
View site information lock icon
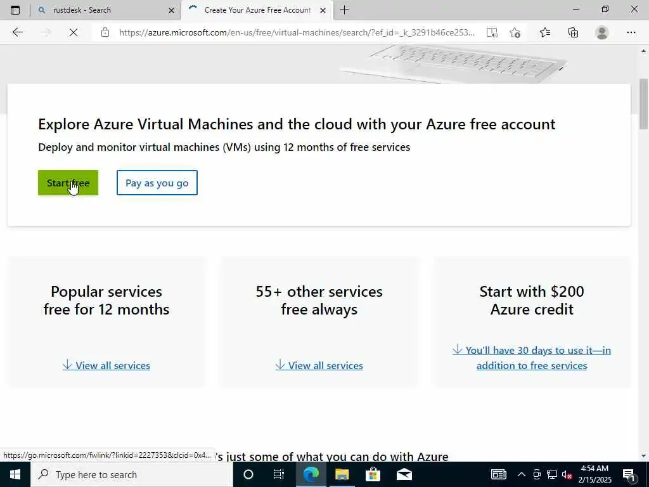point(105,32)
